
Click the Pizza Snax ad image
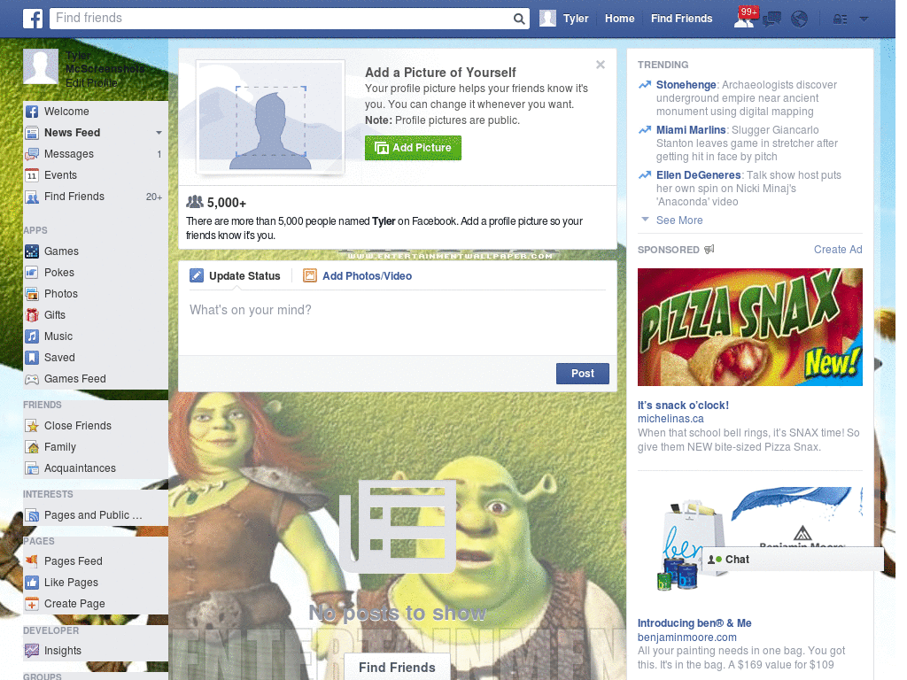click(749, 328)
